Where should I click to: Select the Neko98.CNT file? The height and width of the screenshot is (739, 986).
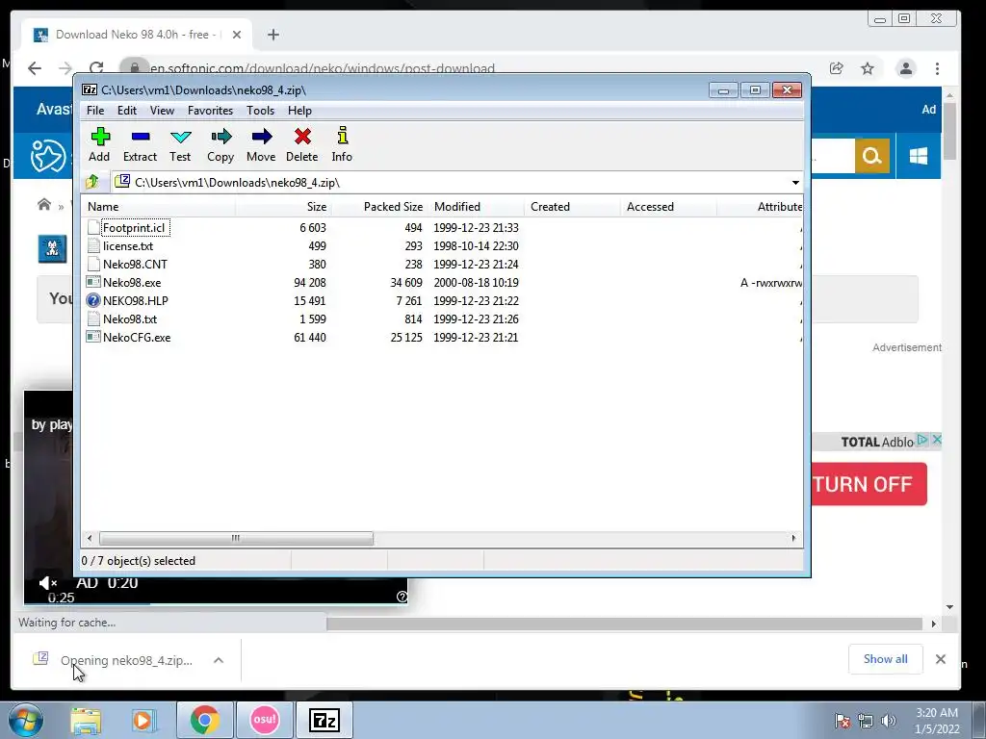[x=135, y=264]
